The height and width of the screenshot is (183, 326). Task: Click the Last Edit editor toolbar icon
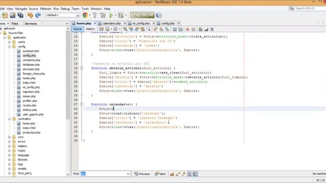[101, 29]
